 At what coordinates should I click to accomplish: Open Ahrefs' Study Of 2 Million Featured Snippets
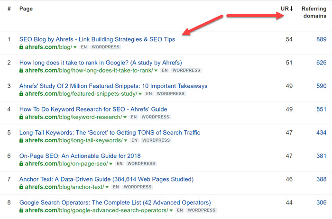[x=113, y=86]
